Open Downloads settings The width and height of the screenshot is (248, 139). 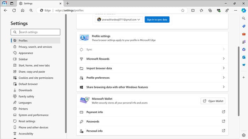[35, 90]
